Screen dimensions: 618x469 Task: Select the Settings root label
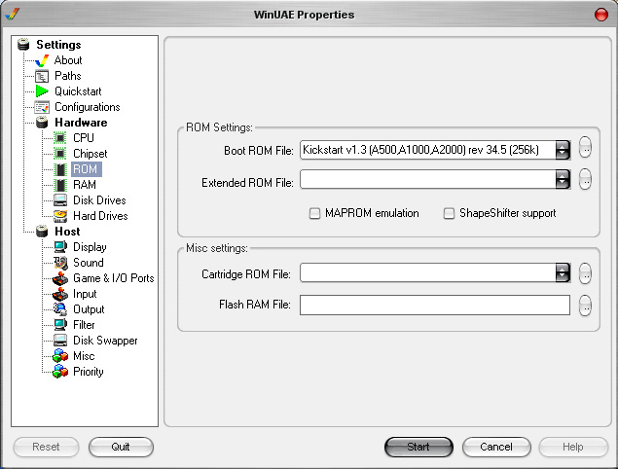point(58,45)
